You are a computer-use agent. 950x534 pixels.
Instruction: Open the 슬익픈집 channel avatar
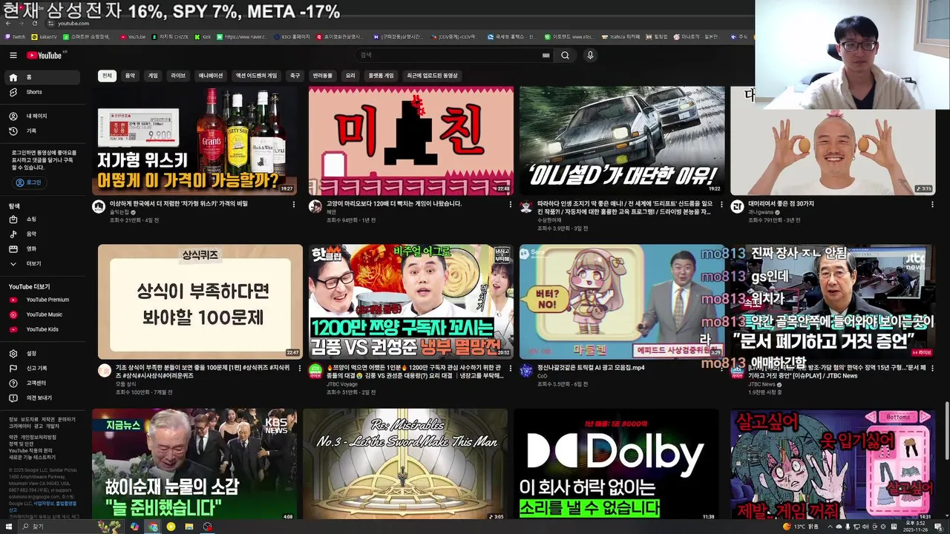click(99, 207)
